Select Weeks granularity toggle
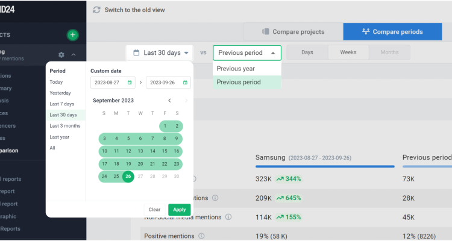 point(348,52)
